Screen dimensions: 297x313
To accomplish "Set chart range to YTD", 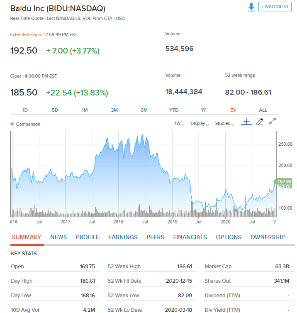I will click(x=174, y=110).
